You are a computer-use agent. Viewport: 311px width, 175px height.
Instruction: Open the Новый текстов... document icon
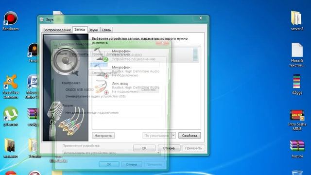[297, 55]
